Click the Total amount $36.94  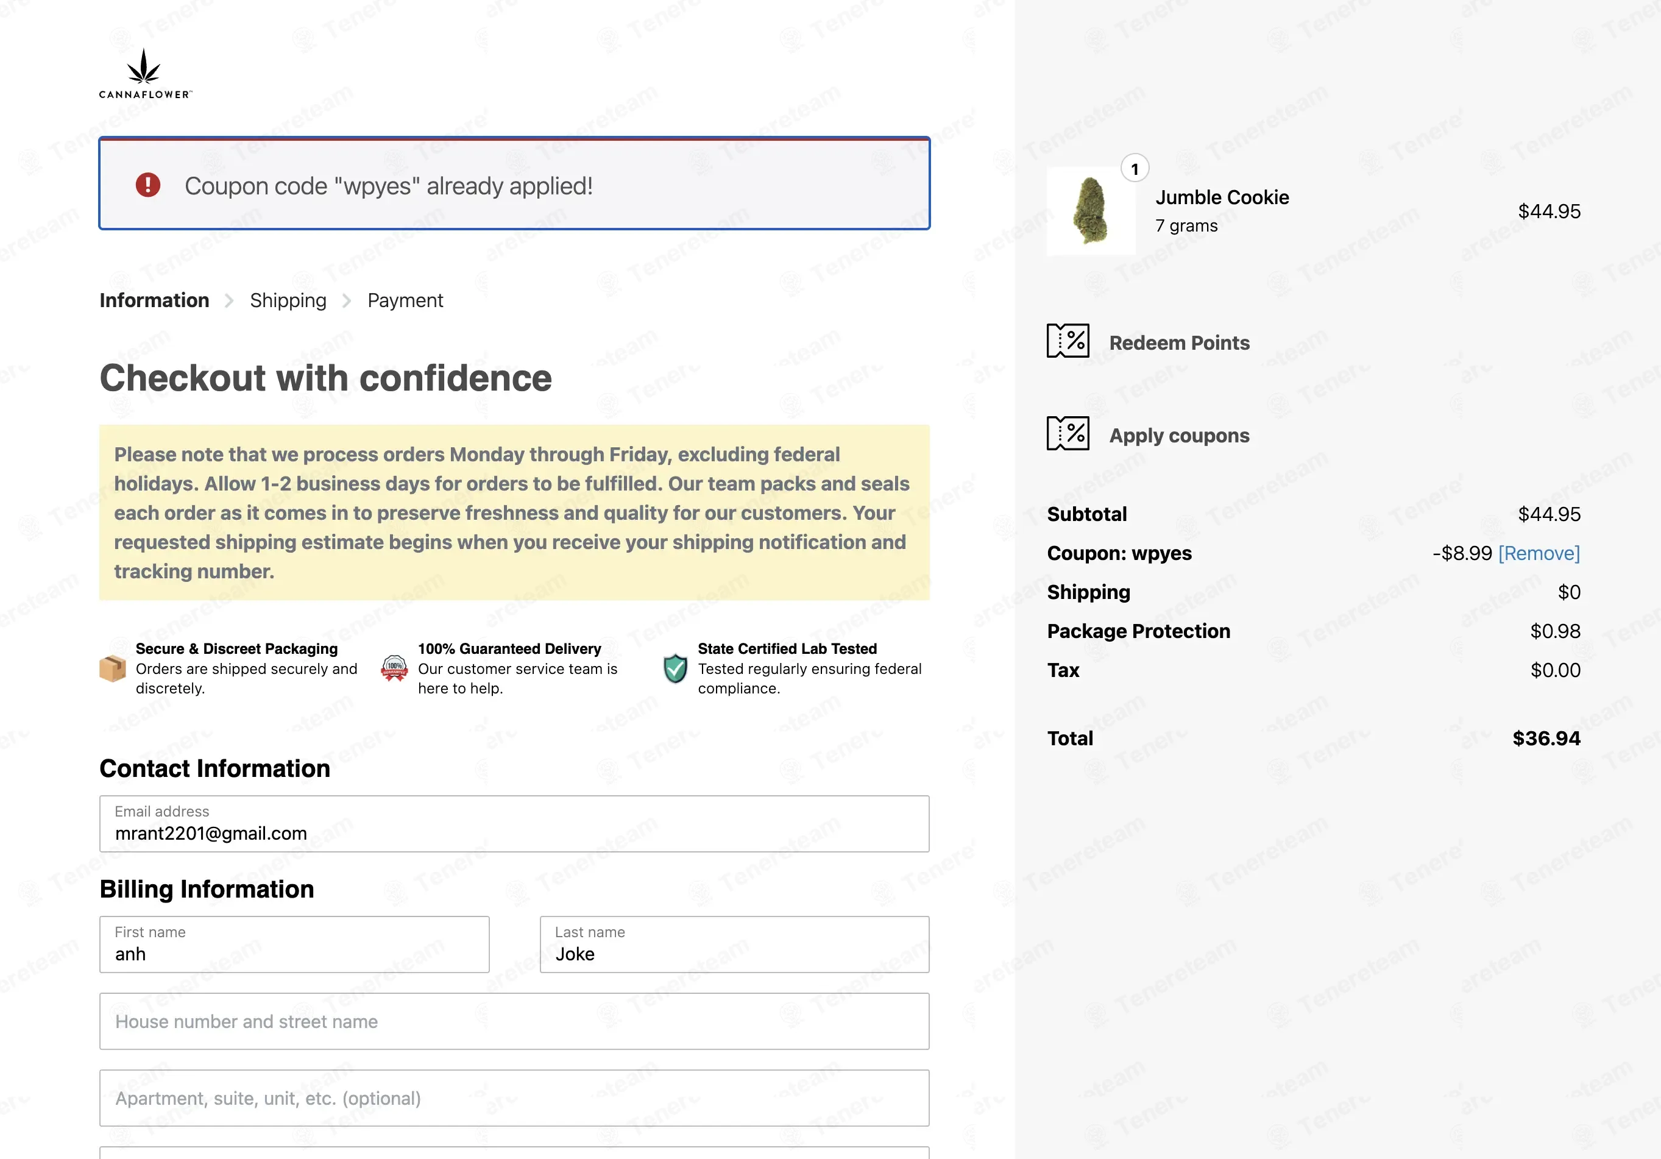[1546, 739]
